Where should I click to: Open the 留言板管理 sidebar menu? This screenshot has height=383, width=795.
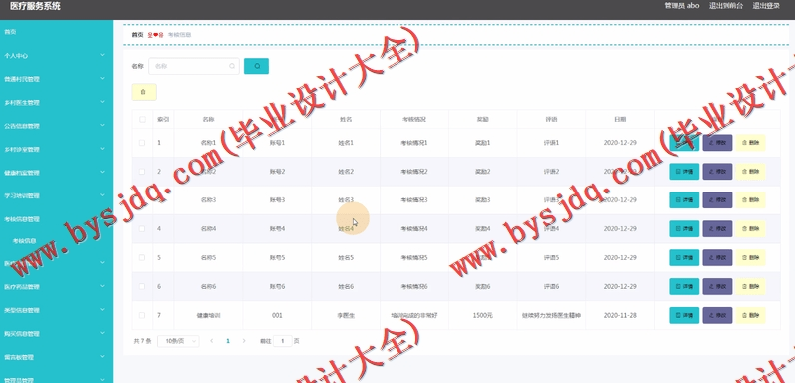pyautogui.click(x=56, y=357)
